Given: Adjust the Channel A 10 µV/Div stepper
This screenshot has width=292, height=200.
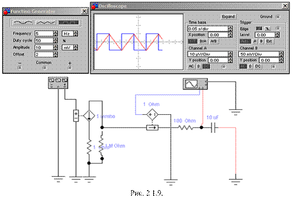Looking at the screenshot, I should 231,54.
